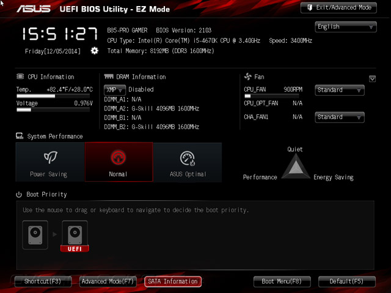Open CHA_FAN1 Standard profile dropdown
The image size is (391, 293).
click(340, 117)
